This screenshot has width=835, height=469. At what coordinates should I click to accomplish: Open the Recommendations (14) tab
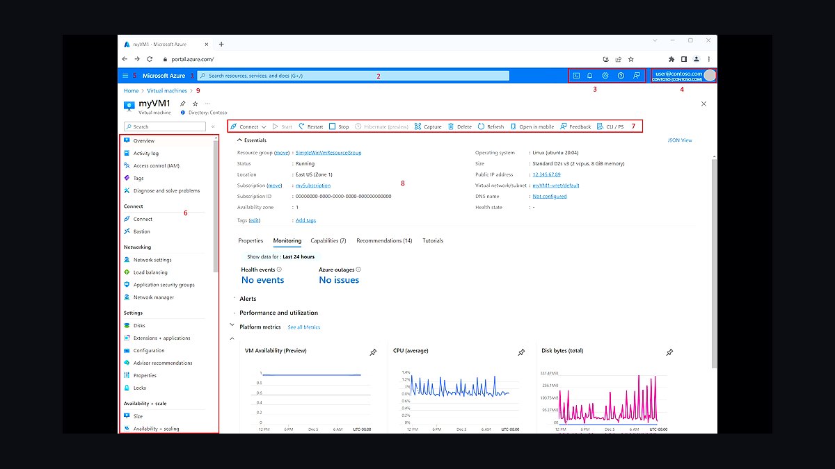(384, 240)
